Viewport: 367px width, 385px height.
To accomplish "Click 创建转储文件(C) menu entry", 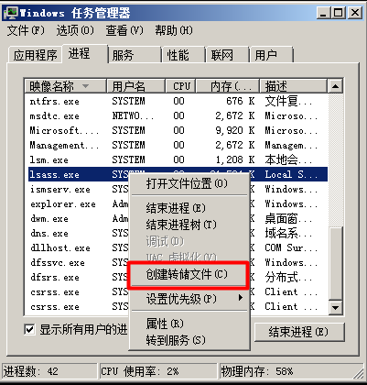I will pyautogui.click(x=189, y=274).
